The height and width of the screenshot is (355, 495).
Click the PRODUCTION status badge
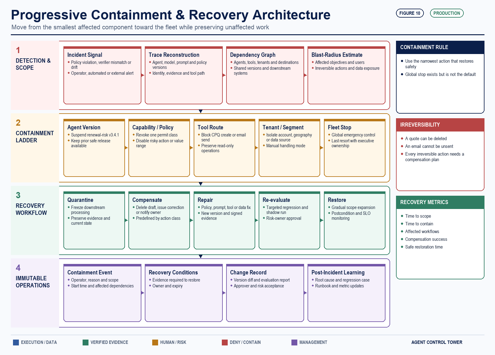(447, 13)
